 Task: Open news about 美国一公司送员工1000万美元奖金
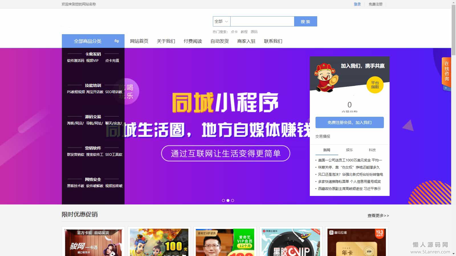pos(350,160)
